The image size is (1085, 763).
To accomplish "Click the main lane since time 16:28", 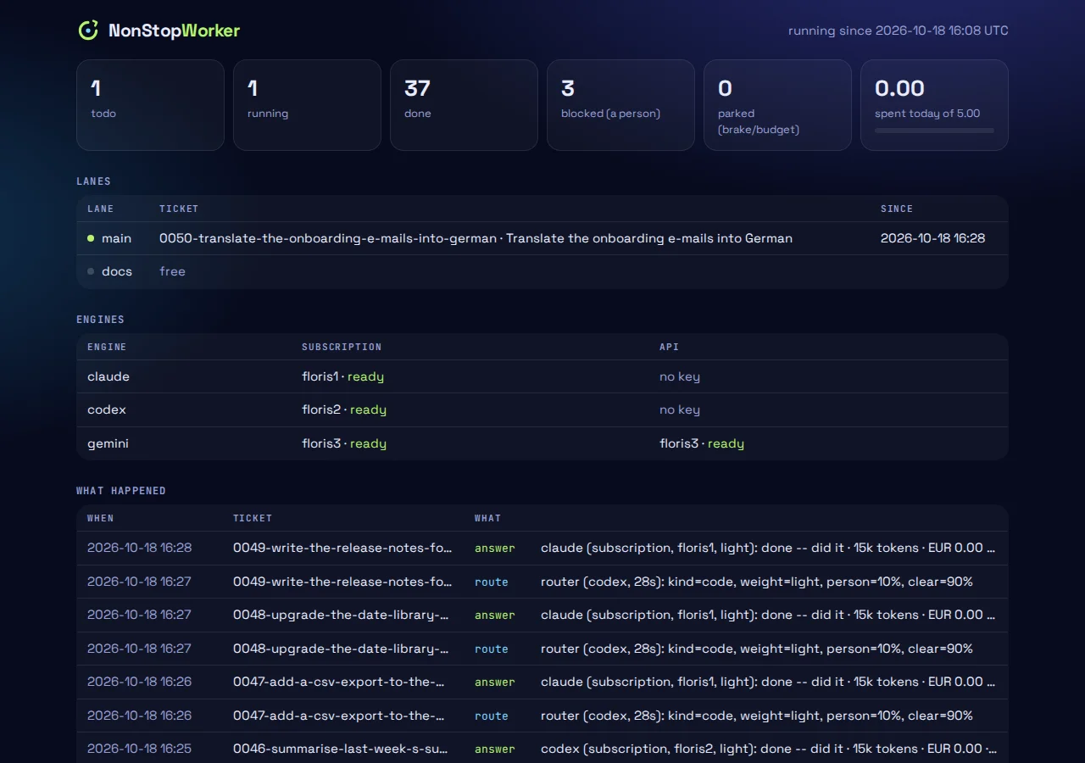I will 932,238.
